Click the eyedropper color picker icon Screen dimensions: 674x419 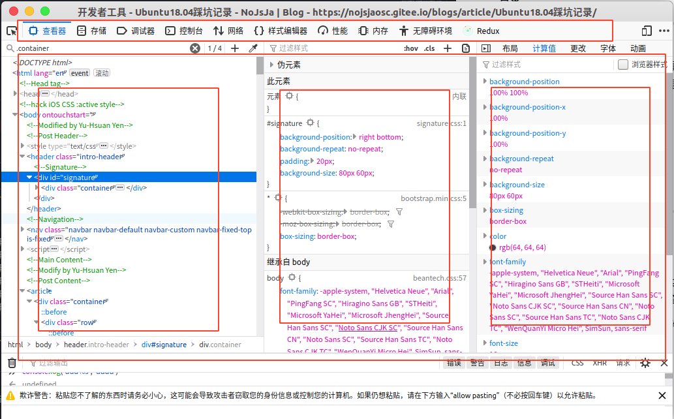[x=253, y=48]
